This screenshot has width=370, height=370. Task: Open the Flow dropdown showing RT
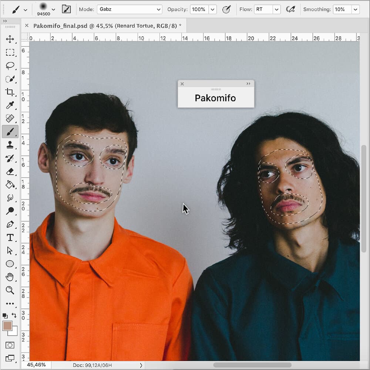pos(267,9)
